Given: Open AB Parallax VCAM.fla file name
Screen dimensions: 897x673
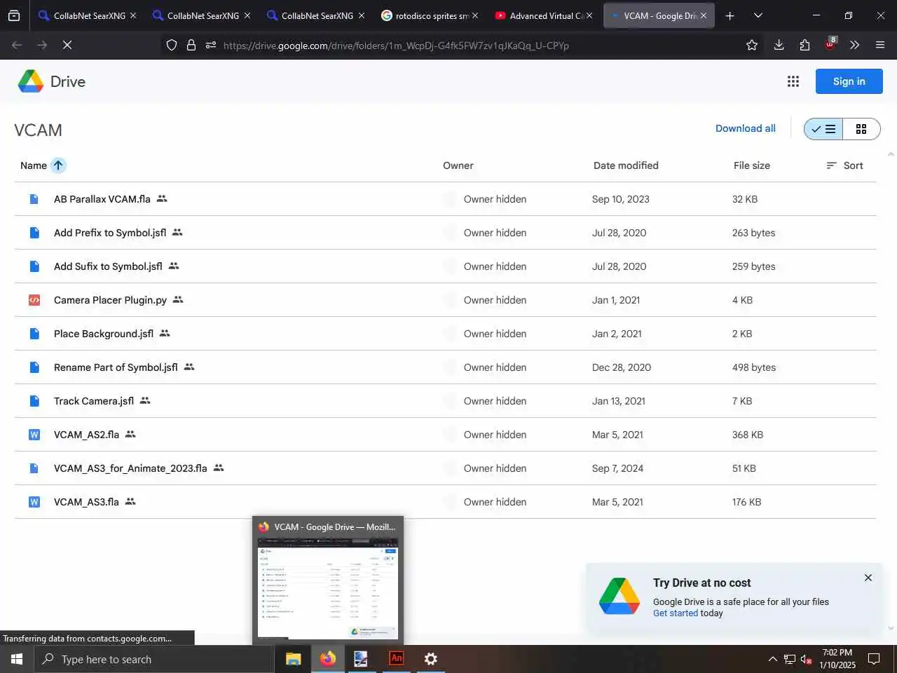Looking at the screenshot, I should click(102, 199).
